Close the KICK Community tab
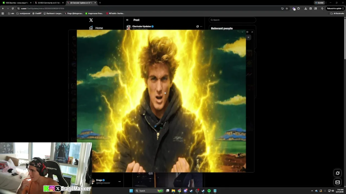 (x=63, y=3)
